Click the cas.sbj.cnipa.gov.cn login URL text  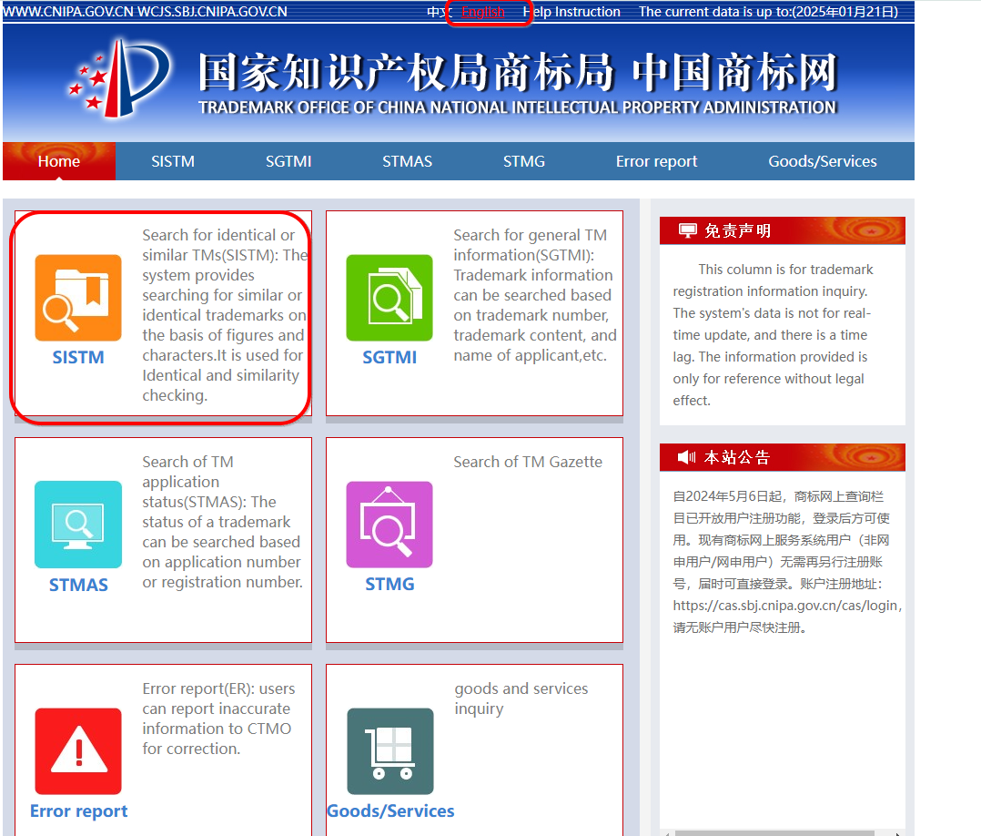click(x=786, y=606)
